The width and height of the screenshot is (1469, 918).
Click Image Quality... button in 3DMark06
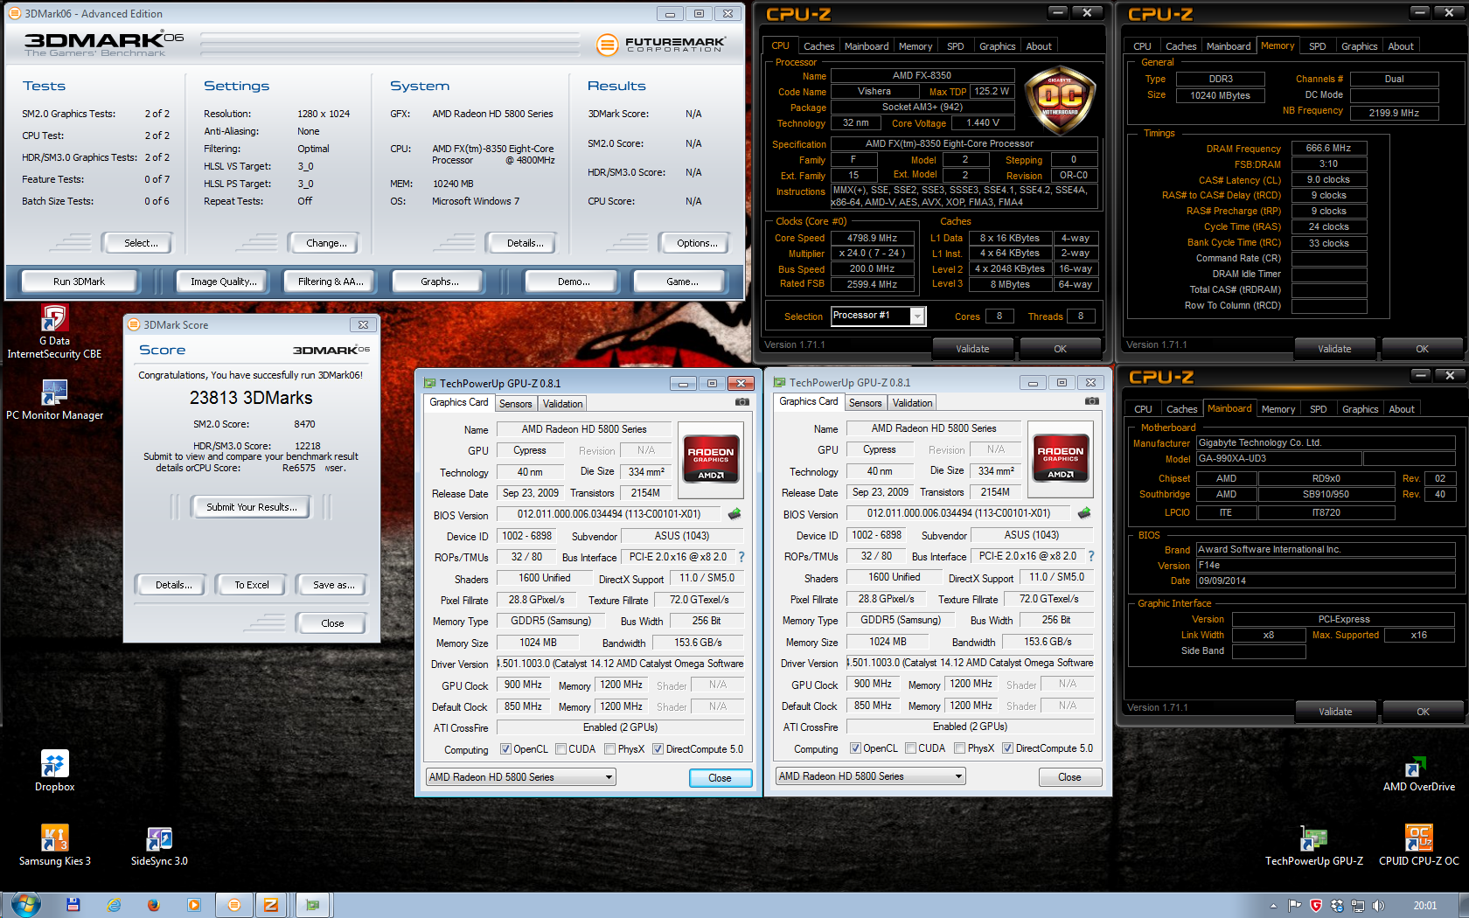224,282
